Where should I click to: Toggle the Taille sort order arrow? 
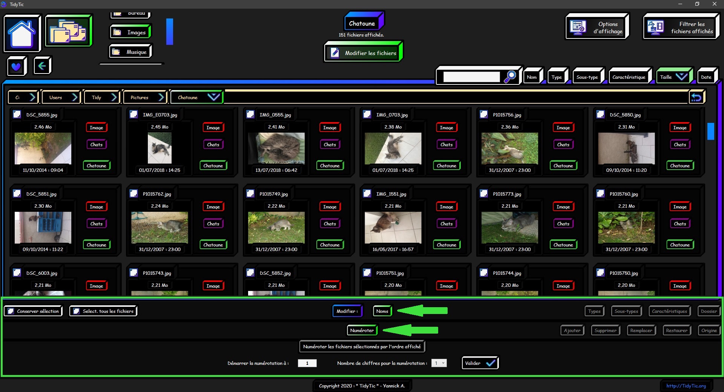(681, 77)
